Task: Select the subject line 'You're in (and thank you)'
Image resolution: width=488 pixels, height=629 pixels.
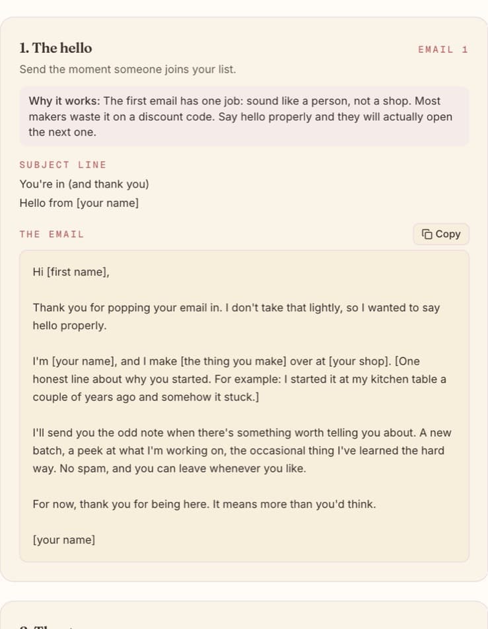Action: pos(85,184)
